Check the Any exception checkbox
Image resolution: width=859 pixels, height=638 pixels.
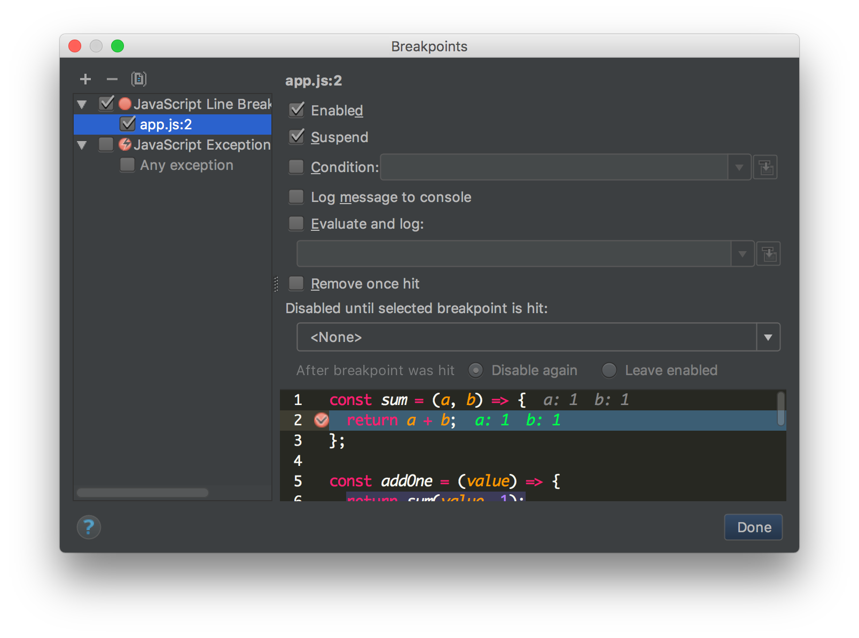[127, 165]
